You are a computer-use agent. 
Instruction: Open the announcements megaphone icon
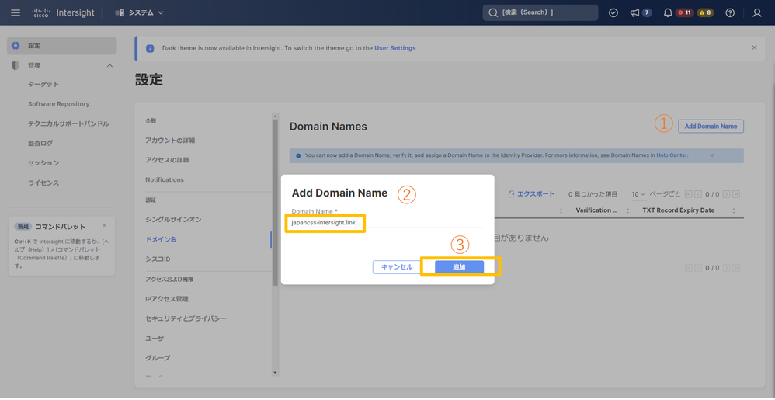(x=634, y=13)
